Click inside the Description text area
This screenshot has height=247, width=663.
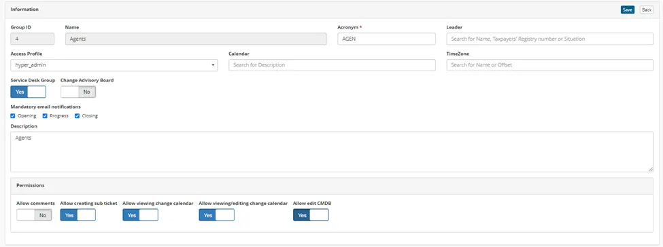click(332, 151)
